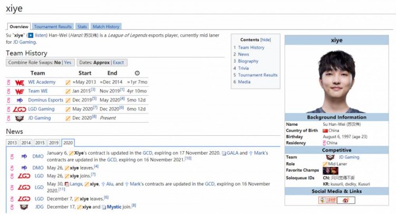Viewport: 396px width, 214px height.
Task: Open the Weibo social media icon
Action: [346, 200]
